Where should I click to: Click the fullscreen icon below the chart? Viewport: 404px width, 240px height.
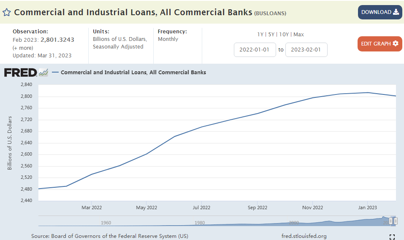tap(392, 237)
